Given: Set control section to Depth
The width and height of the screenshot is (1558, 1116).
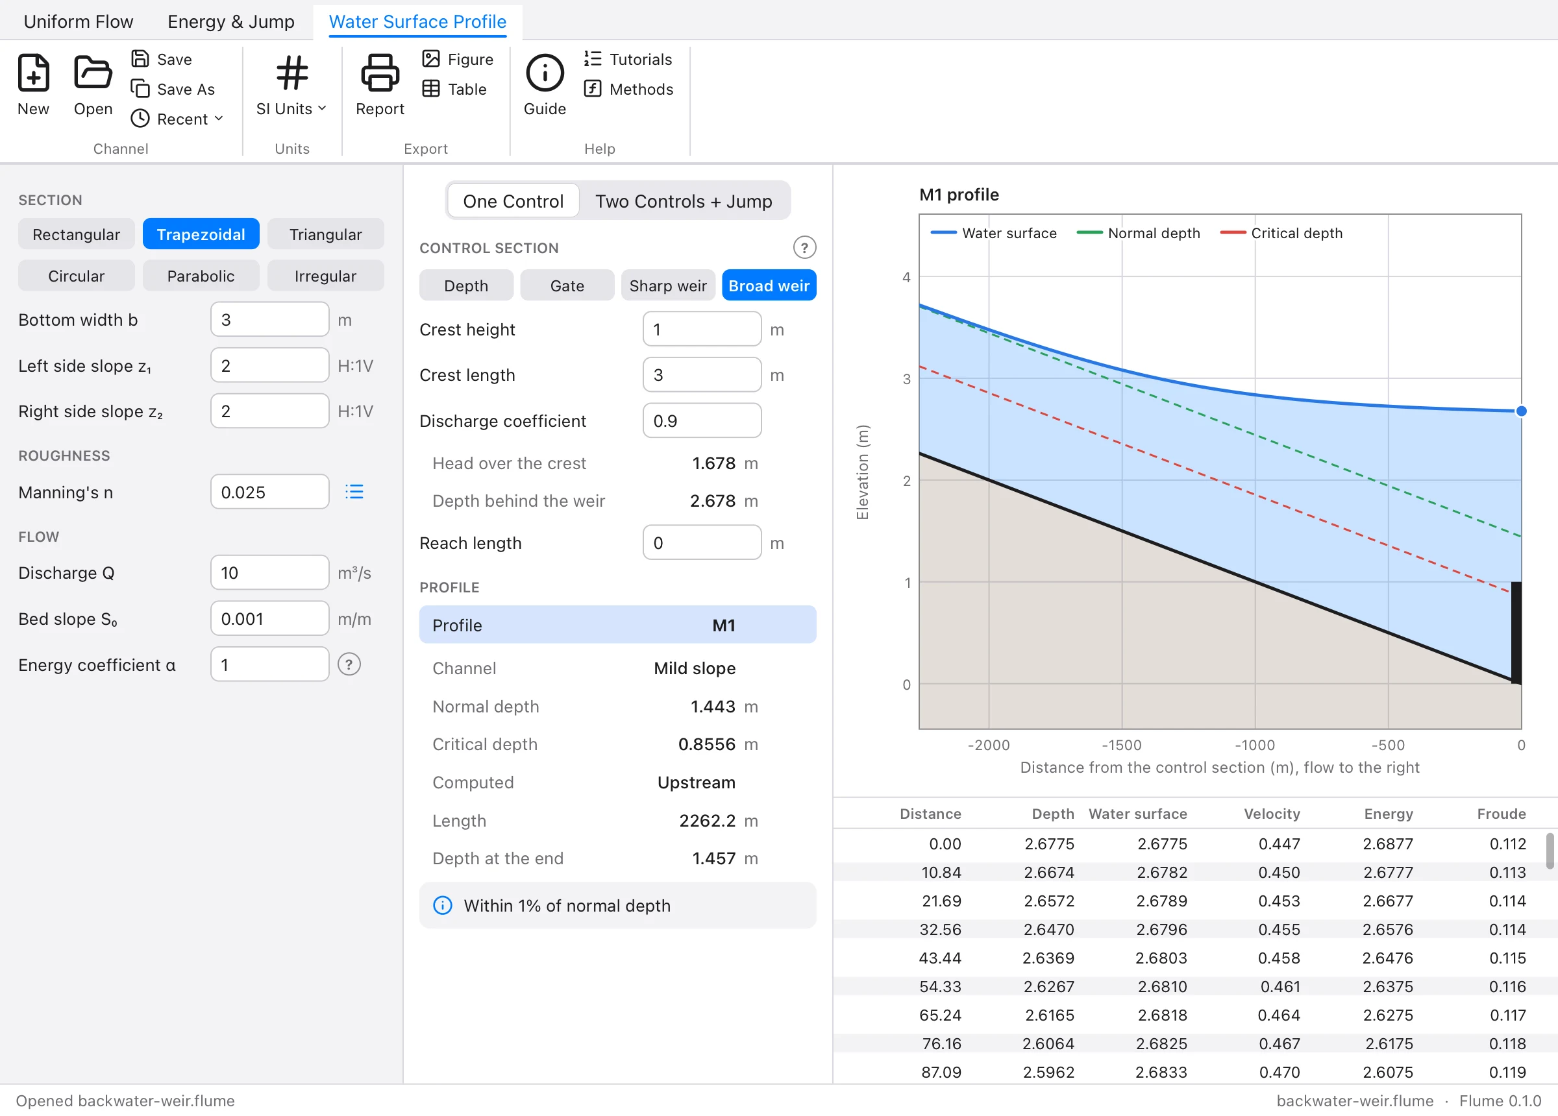Looking at the screenshot, I should (467, 285).
